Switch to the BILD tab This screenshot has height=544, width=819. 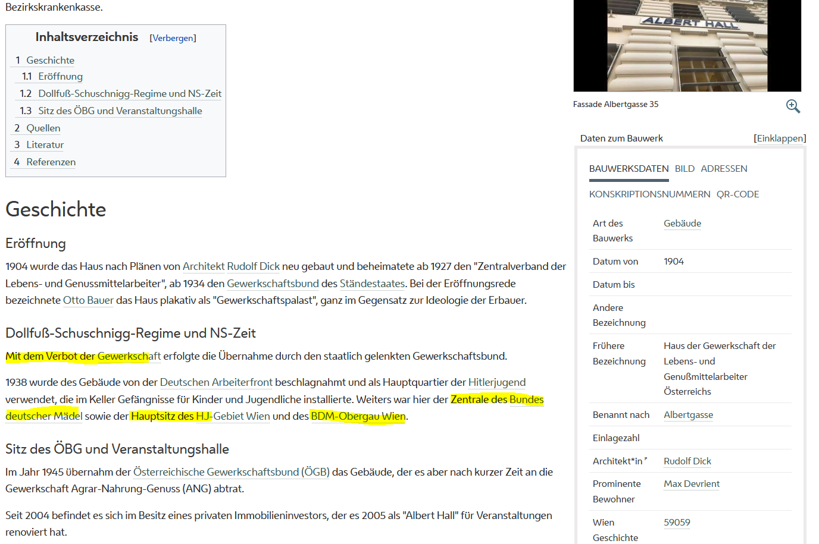pos(684,169)
